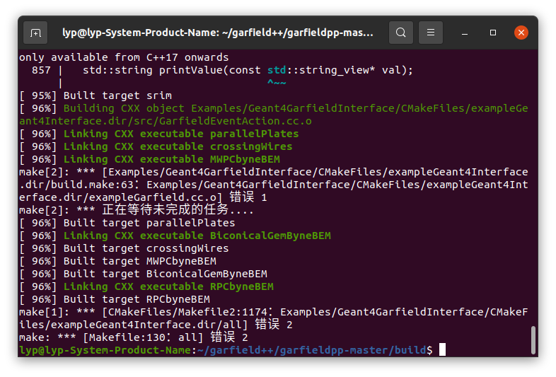Click the Built target srim line
Viewport: 556px width, 377px height.
pos(95,95)
